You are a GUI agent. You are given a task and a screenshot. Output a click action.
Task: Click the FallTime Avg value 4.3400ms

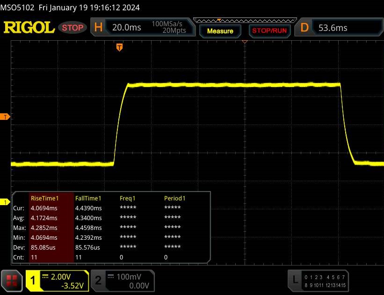point(88,218)
